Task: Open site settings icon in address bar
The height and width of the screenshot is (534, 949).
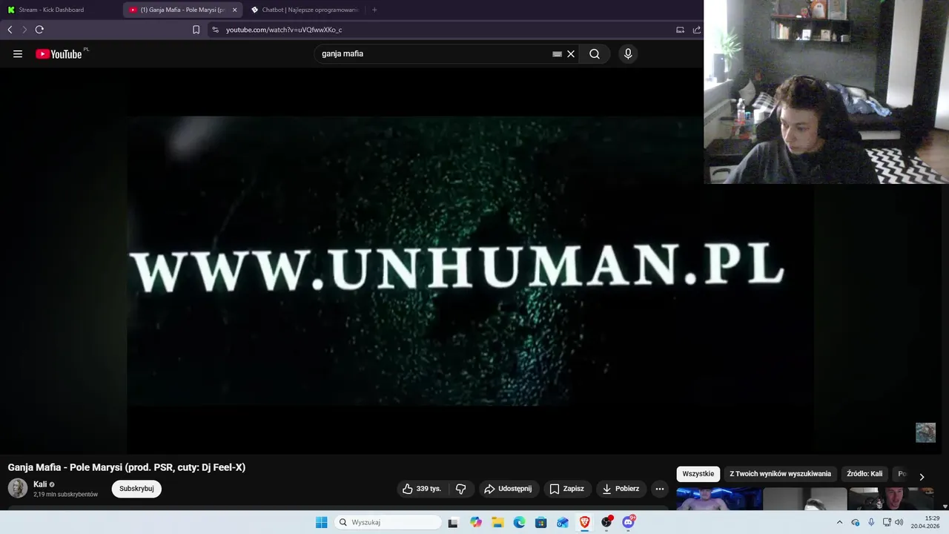Action: 215,30
